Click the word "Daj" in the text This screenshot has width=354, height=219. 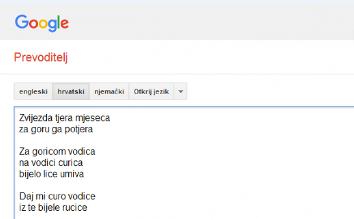[26, 196]
